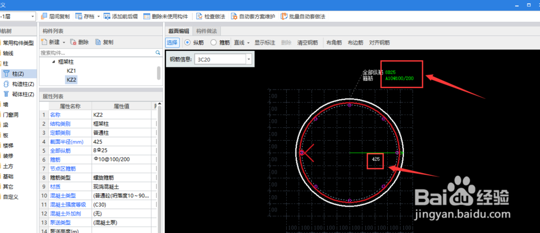This screenshot has width=540, height=233.
Task: Open 墙 category in the navigation tree
Action: coord(5,104)
